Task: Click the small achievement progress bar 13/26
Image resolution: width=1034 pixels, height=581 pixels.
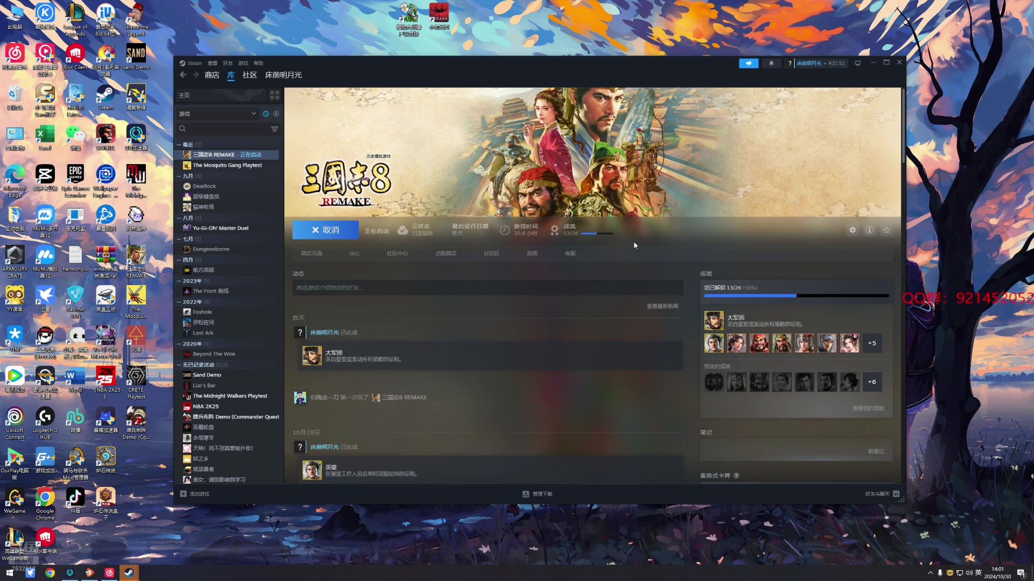Action: 597,233
